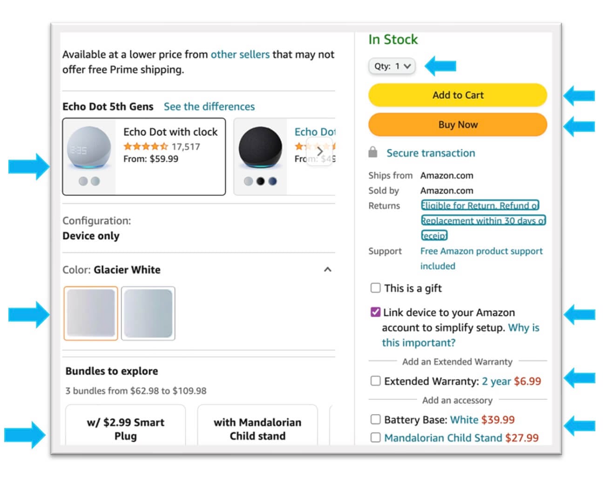Check the This is a gift box
Viewport: 607px width, 486px height.
pos(375,288)
